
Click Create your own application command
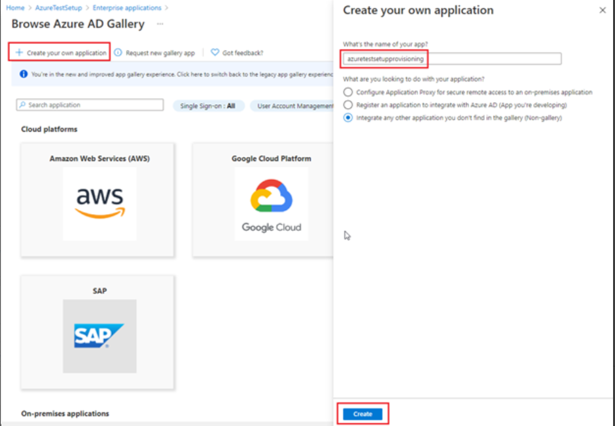tap(61, 52)
